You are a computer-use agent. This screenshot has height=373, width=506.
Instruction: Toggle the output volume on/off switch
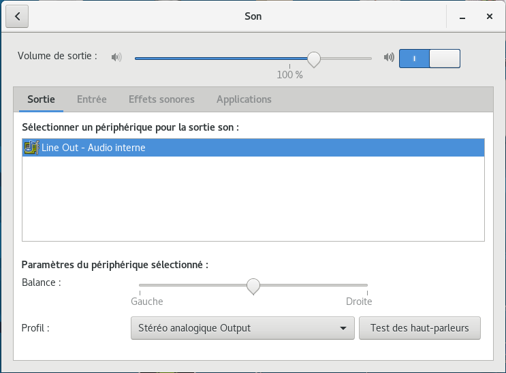(430, 59)
